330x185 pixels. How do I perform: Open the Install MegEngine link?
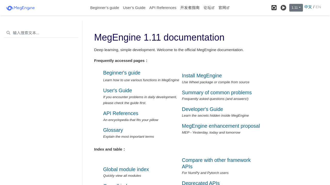click(x=202, y=76)
